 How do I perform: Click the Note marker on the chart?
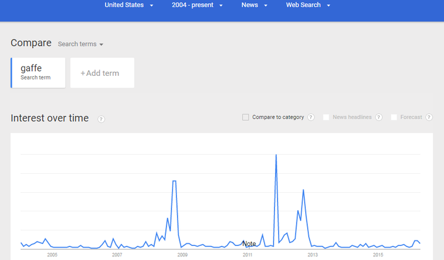point(249,244)
